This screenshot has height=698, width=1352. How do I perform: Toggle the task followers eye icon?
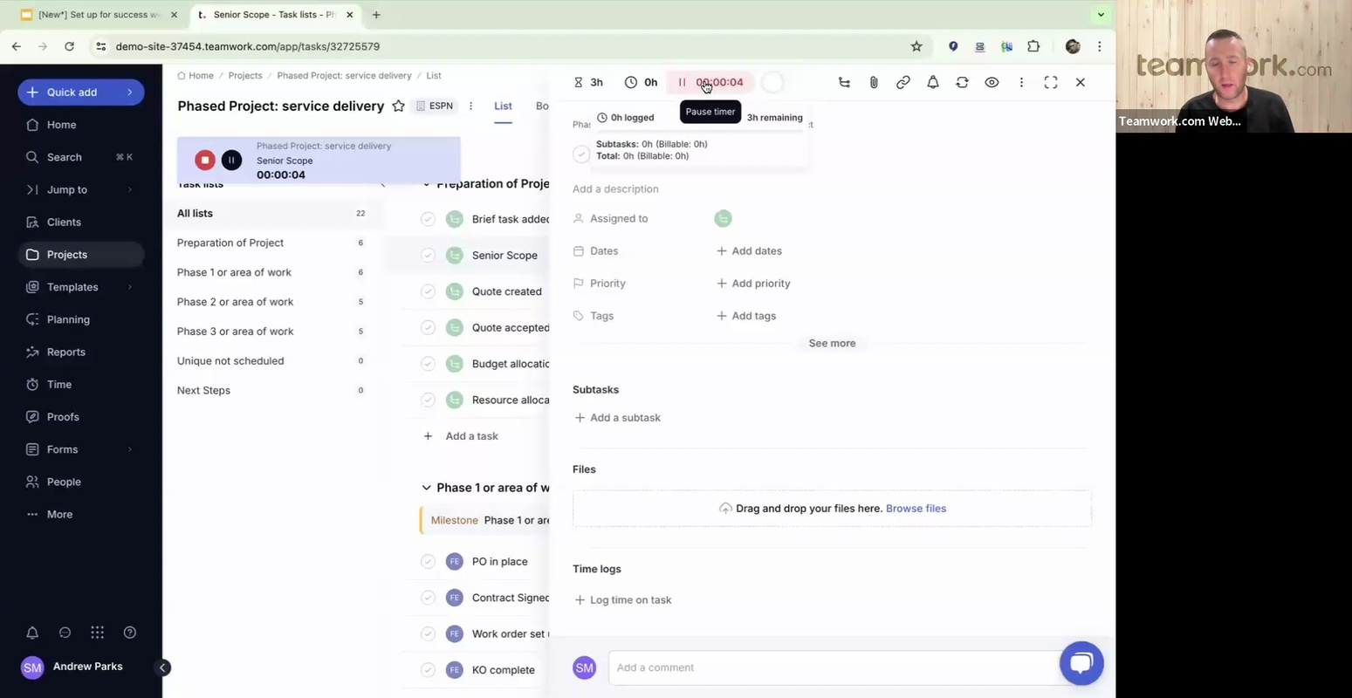[x=992, y=82]
